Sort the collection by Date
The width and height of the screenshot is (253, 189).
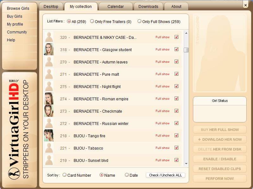127,175
